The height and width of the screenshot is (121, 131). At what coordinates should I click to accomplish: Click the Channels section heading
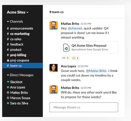pyautogui.click(x=16, y=22)
